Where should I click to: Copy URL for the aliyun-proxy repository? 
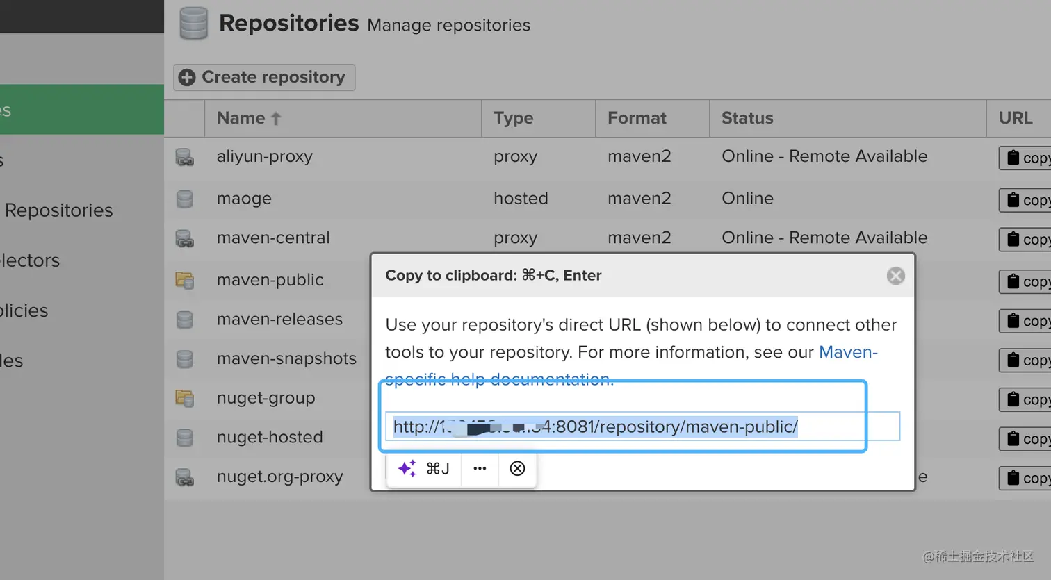pyautogui.click(x=1026, y=158)
